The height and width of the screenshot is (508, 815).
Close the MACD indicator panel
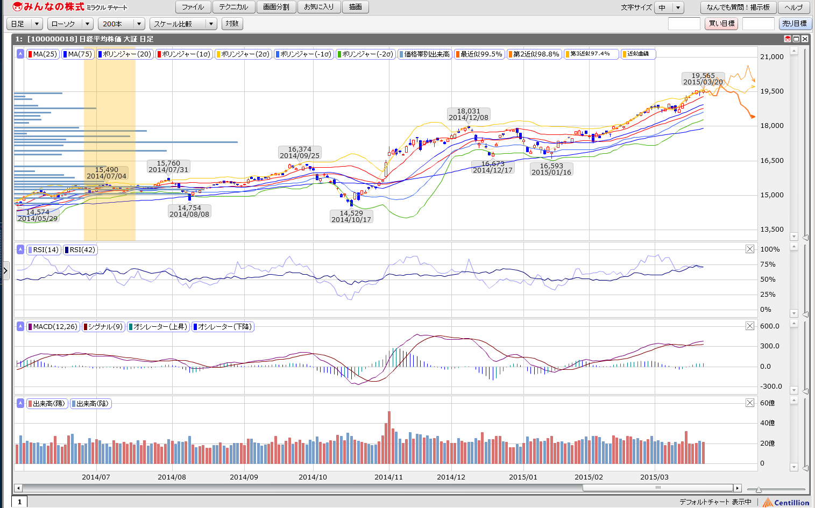pos(750,326)
